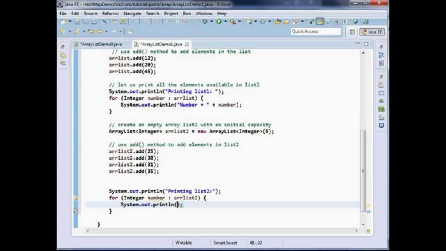Image resolution: width=446 pixels, height=251 pixels.
Task: Click the 'new ArrayList<Integer>(5);' declaration line
Action: (x=191, y=131)
